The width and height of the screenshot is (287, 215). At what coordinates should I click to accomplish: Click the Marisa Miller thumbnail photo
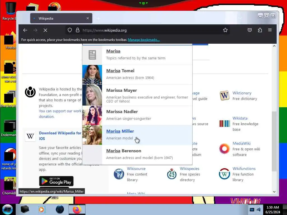pos(92,135)
